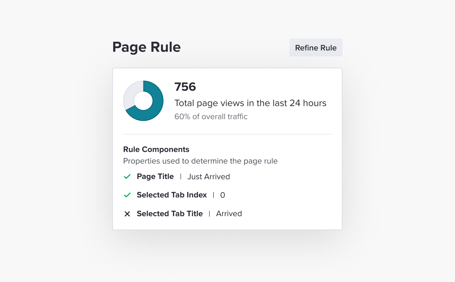Click the 756 page views total
The height and width of the screenshot is (282, 455).
185,87
